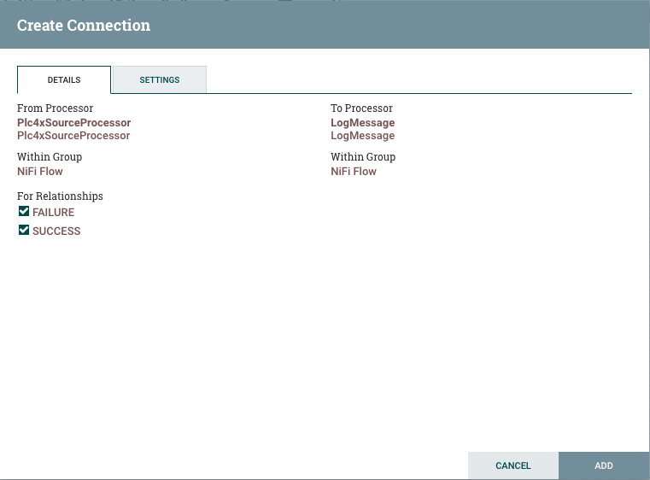
Task: Click Within Group label below LogMessage
Action: pyautogui.click(x=363, y=157)
